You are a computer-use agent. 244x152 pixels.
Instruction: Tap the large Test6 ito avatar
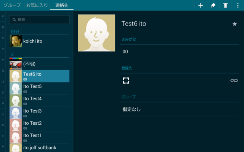pos(96,33)
